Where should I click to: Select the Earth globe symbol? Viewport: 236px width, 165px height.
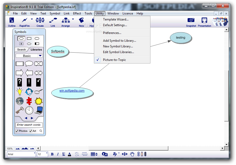[x=20, y=101]
